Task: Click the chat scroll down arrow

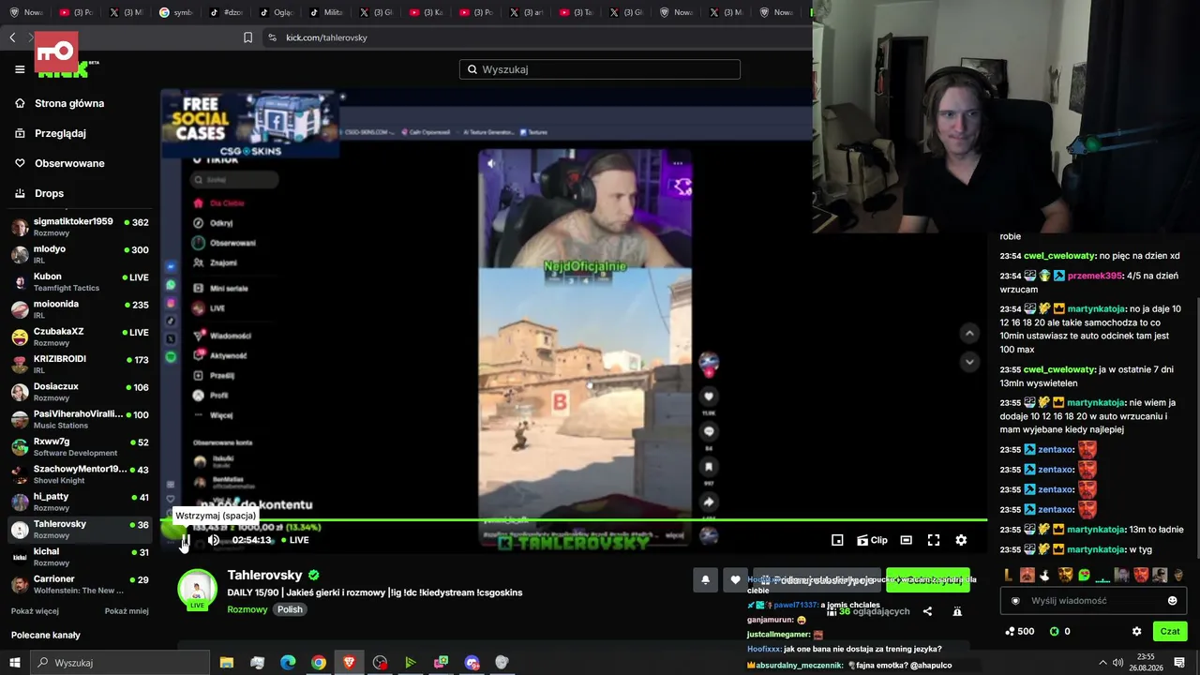Action: 969,362
